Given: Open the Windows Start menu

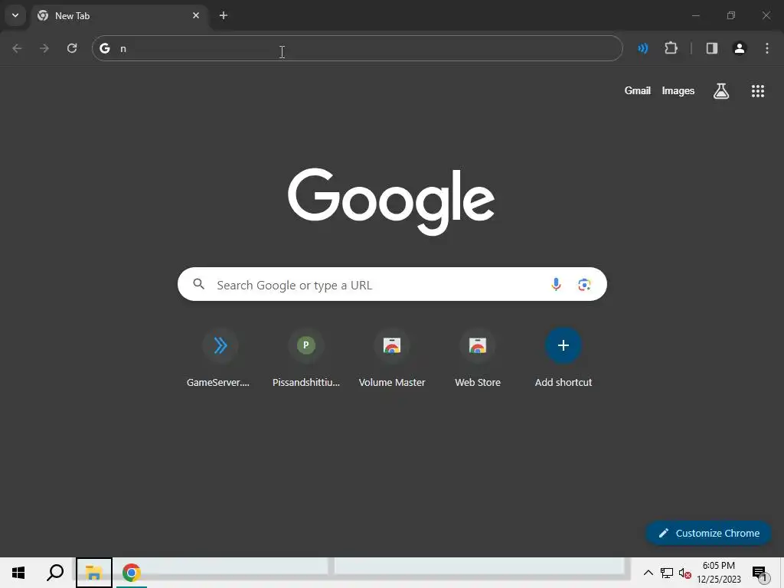Looking at the screenshot, I should tap(18, 573).
